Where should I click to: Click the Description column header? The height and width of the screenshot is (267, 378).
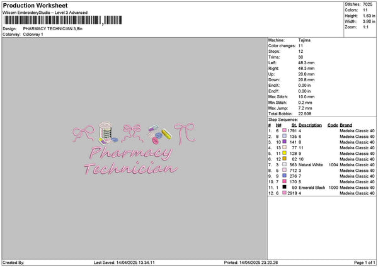pyautogui.click(x=310, y=125)
